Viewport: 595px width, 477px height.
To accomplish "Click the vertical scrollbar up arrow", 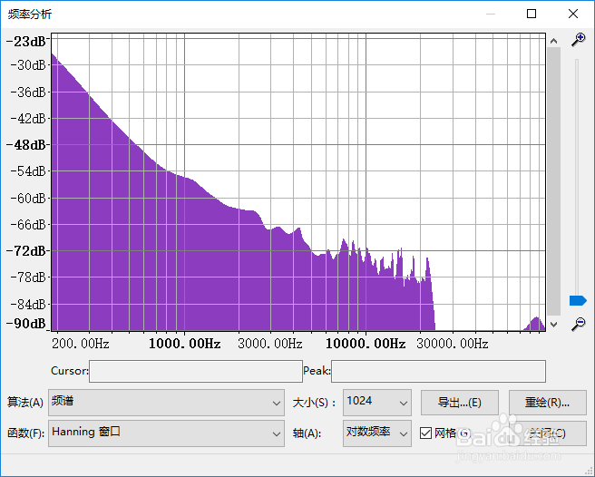I will point(553,41).
